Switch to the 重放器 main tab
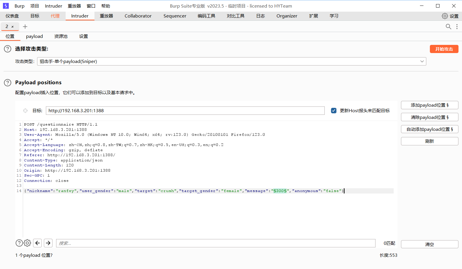 [106, 16]
